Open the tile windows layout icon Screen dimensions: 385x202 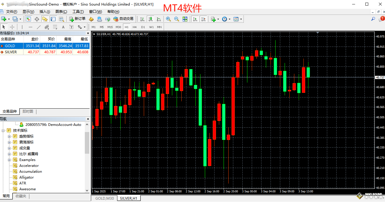(x=185, y=19)
